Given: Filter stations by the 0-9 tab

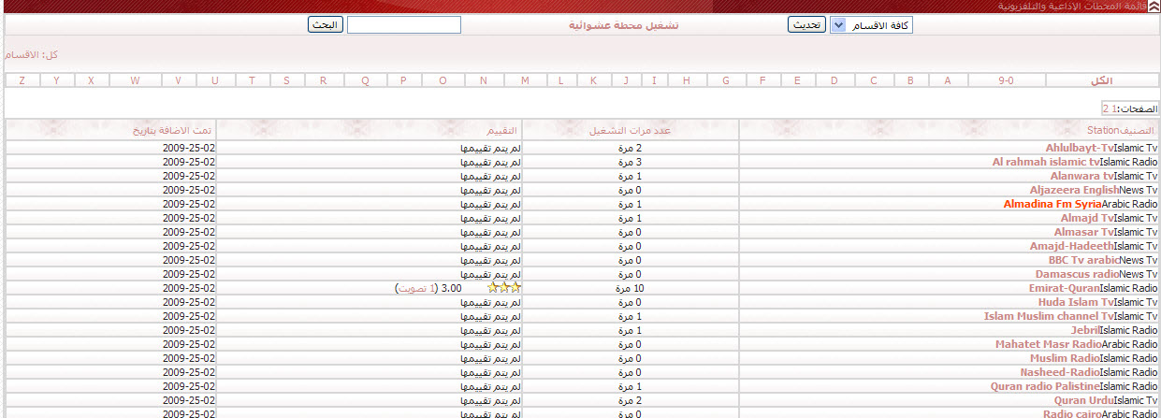Looking at the screenshot, I should click(1006, 80).
